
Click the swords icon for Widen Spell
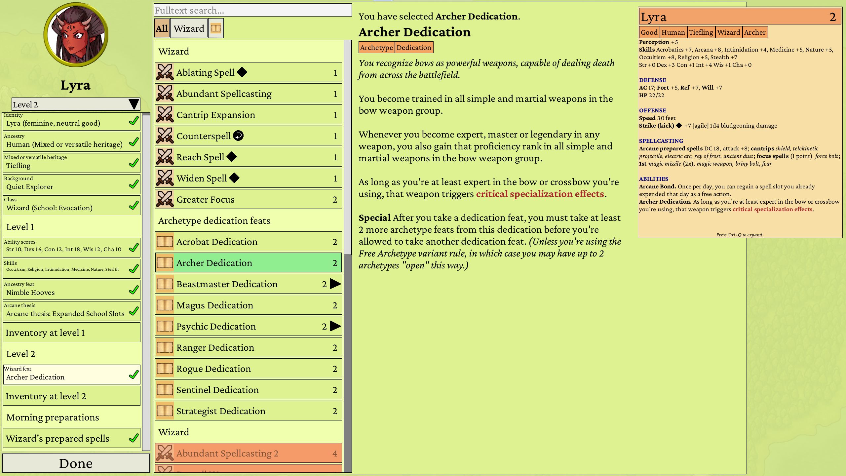165,178
